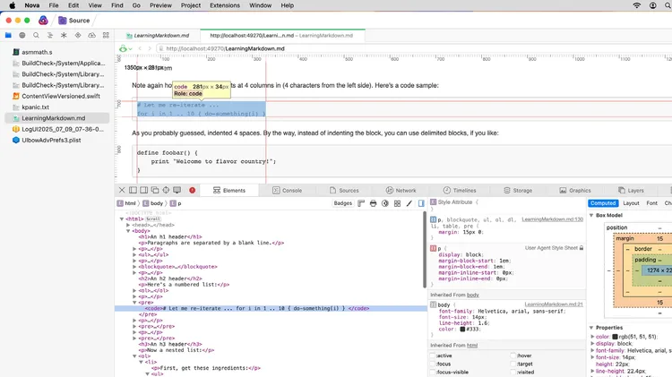
Task: Open the Files sidebar folder icon
Action: (8, 35)
